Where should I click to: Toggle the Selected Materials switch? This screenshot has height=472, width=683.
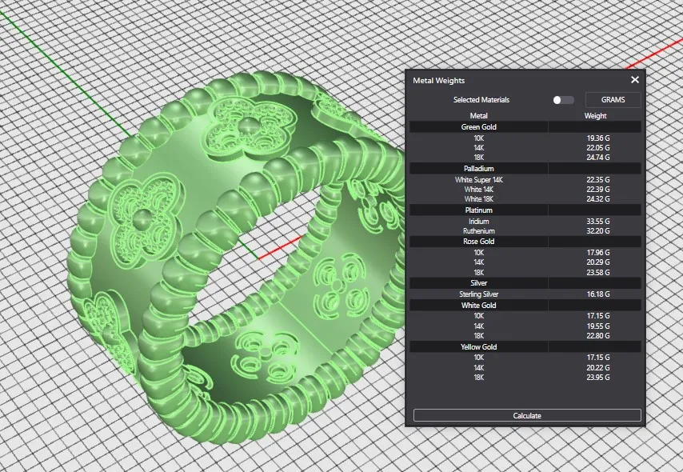[x=563, y=100]
